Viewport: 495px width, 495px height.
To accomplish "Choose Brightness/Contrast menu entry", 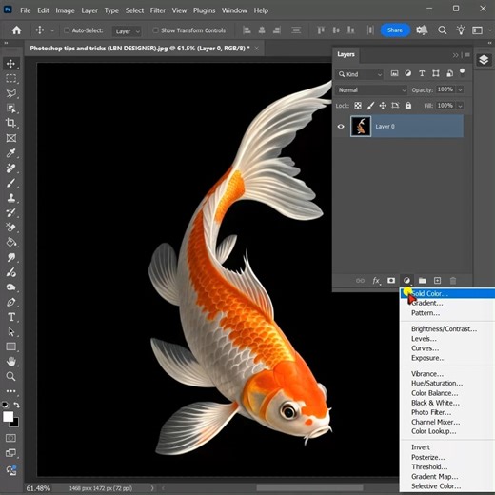I will [x=444, y=329].
